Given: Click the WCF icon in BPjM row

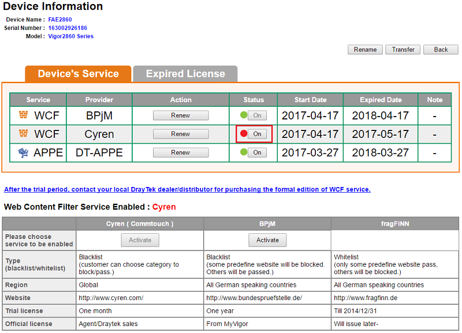Looking at the screenshot, I should click(x=24, y=115).
